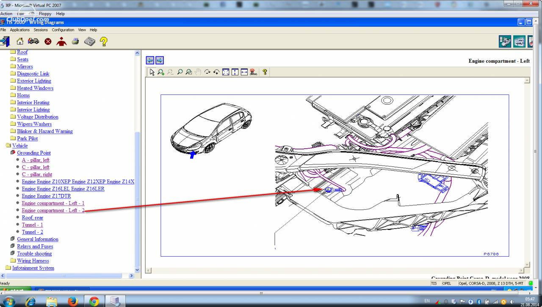Click the red cancel X icon
The width and height of the screenshot is (542, 307).
[x=48, y=41]
